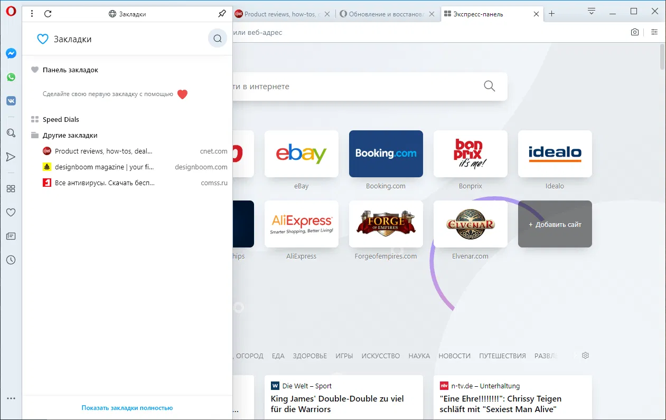Select the ЕДА news category
Screen dimensions: 666x420
click(278, 356)
